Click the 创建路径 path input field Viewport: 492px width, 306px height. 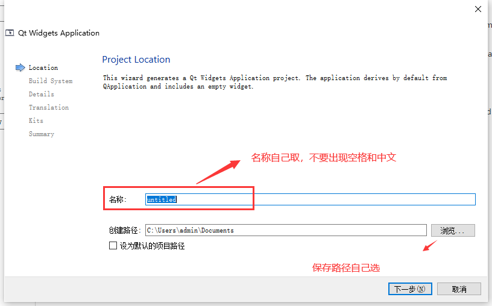[x=286, y=230]
